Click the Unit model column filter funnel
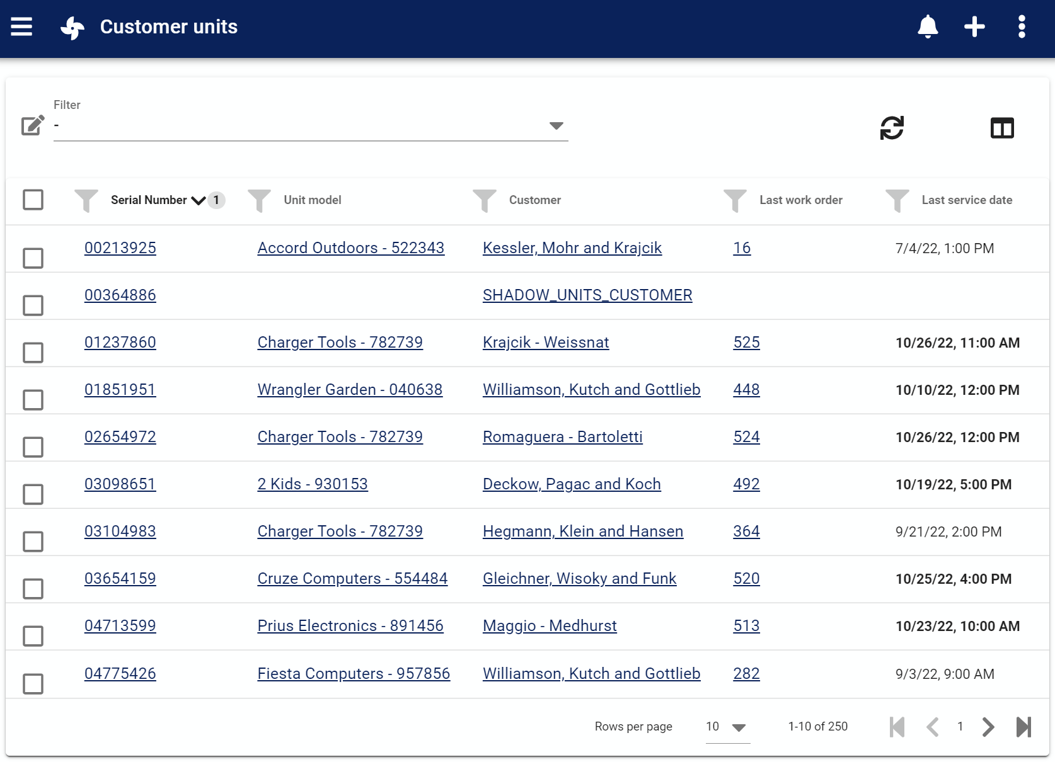Viewport: 1055px width, 762px height. [x=259, y=200]
